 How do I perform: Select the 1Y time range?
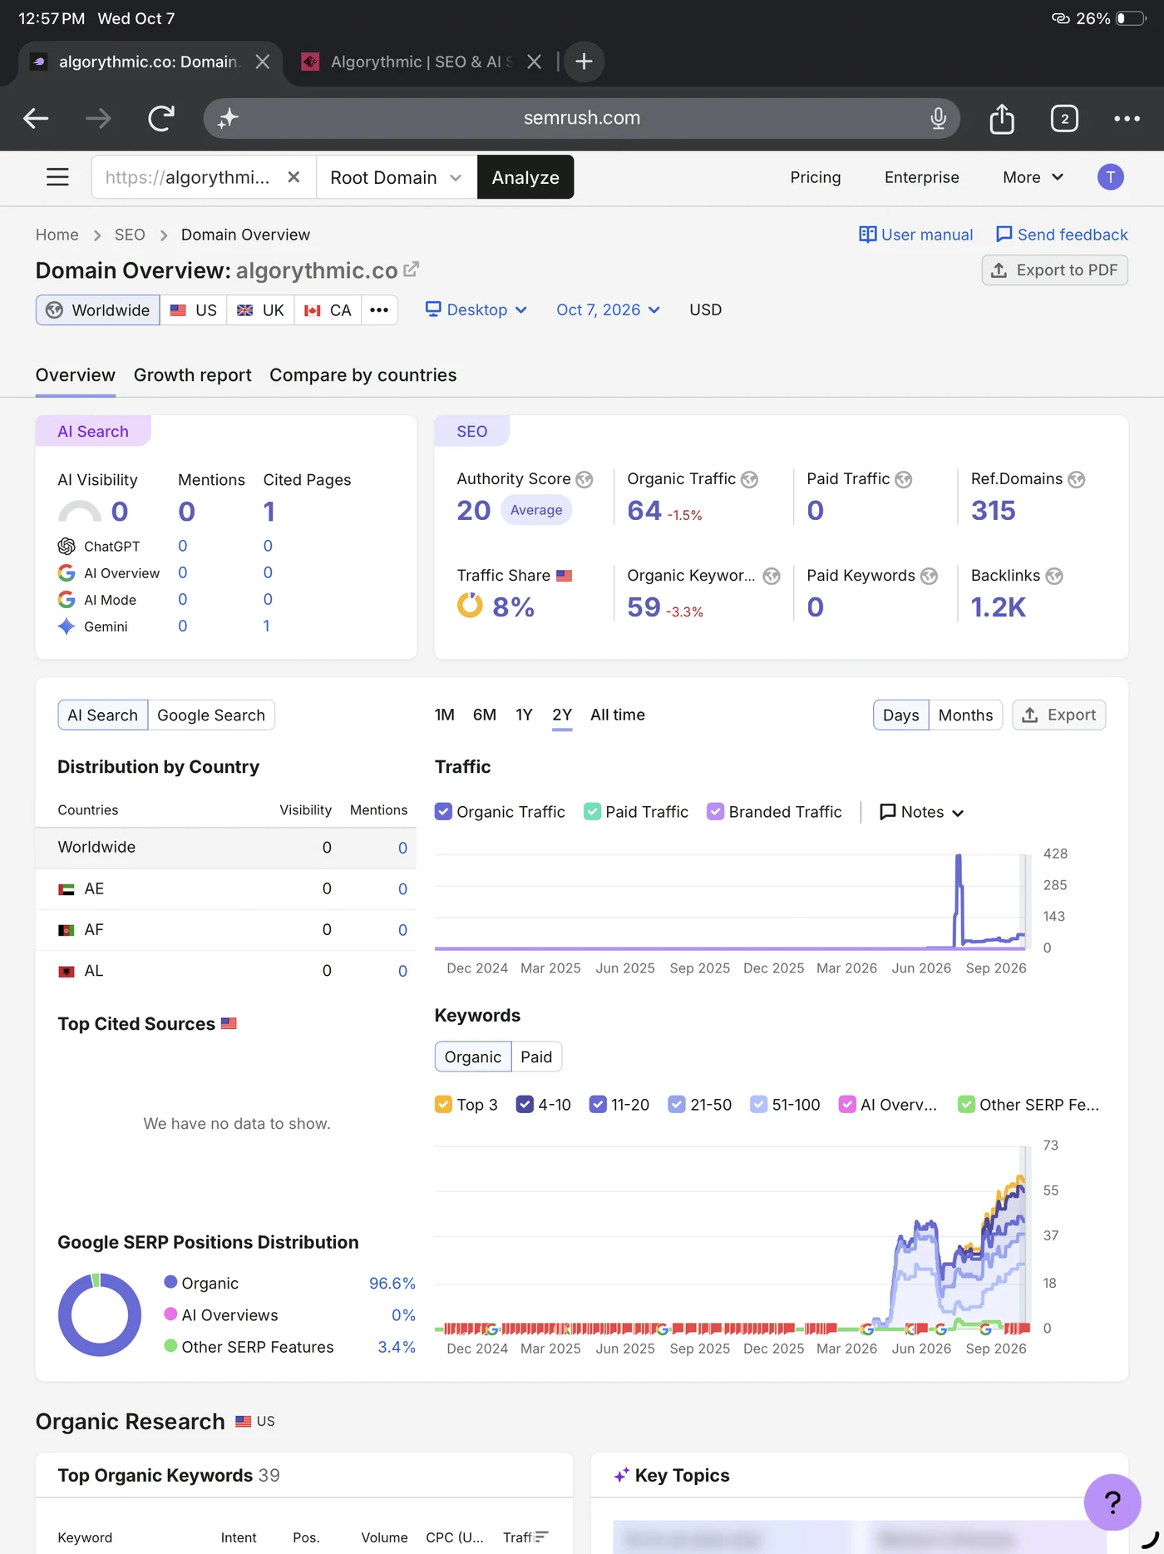(524, 715)
